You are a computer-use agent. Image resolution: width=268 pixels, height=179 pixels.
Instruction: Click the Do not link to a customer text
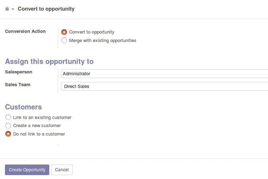[x=39, y=134]
